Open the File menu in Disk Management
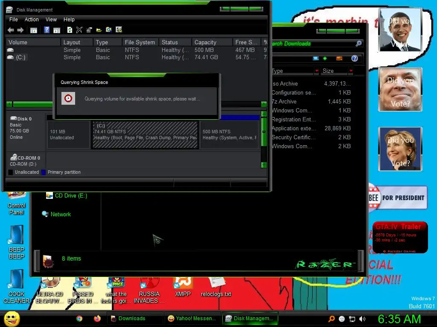The image size is (437, 327). [13, 20]
